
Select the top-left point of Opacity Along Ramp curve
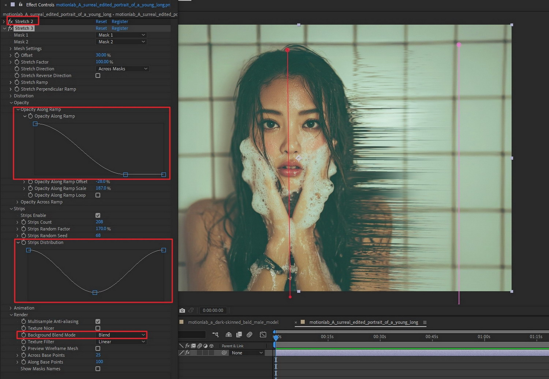pyautogui.click(x=35, y=124)
